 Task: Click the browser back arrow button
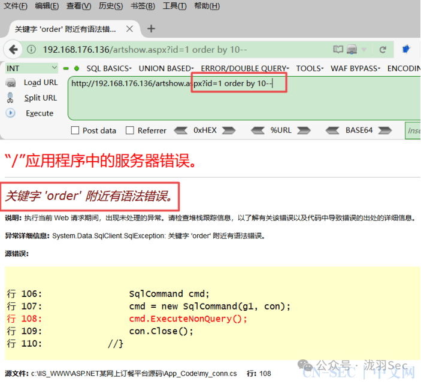(x=13, y=49)
